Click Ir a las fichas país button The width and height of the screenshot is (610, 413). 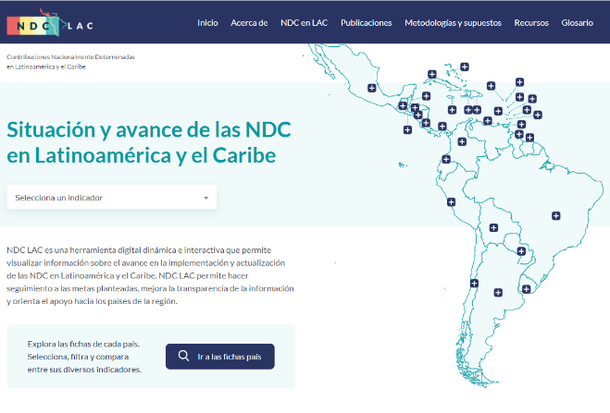pos(220,357)
